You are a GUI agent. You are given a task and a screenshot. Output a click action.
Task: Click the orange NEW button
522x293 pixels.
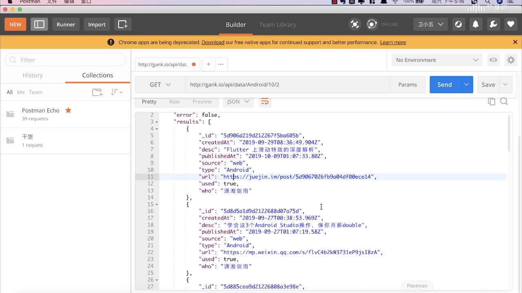tap(15, 24)
